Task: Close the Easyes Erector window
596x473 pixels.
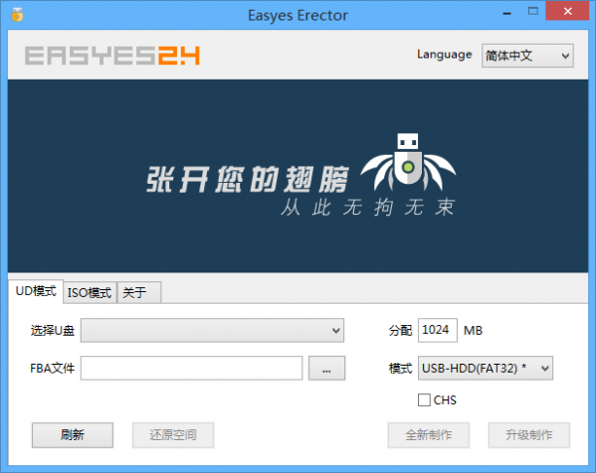Action: pos(567,11)
